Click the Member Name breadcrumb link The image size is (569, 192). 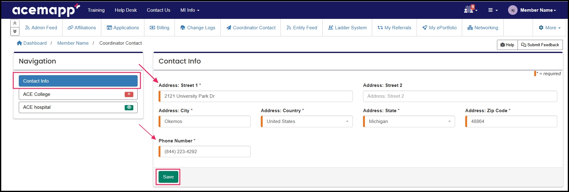73,43
